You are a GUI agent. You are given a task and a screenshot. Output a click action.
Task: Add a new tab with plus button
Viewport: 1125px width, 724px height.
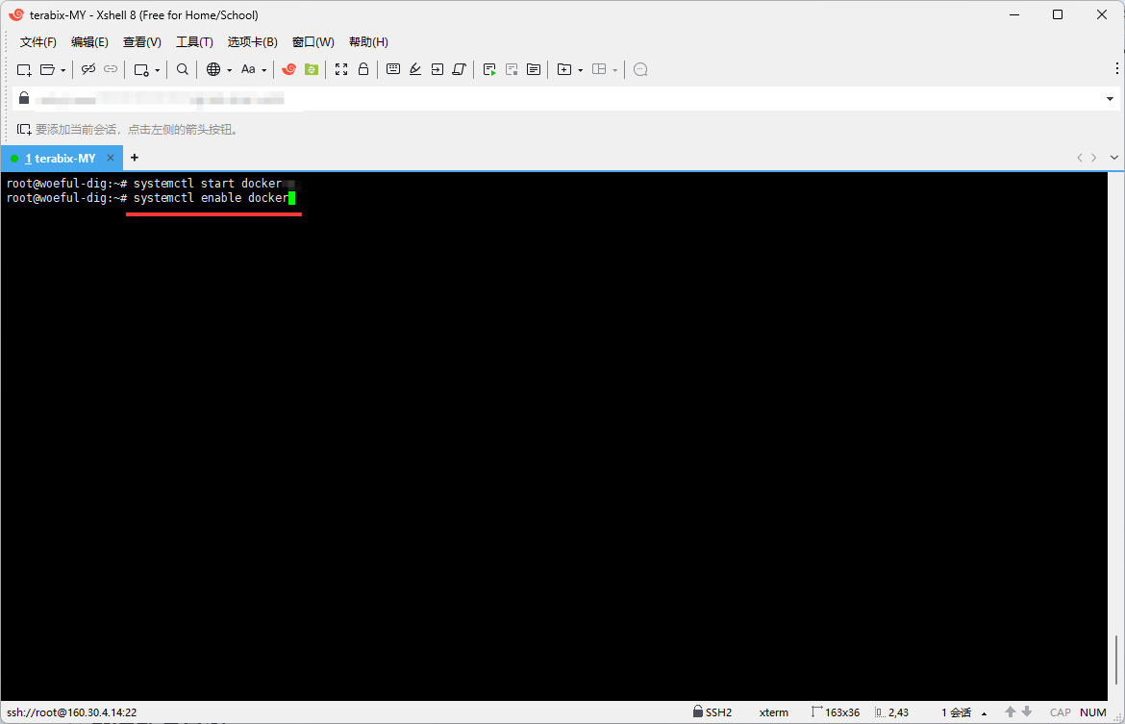(135, 158)
